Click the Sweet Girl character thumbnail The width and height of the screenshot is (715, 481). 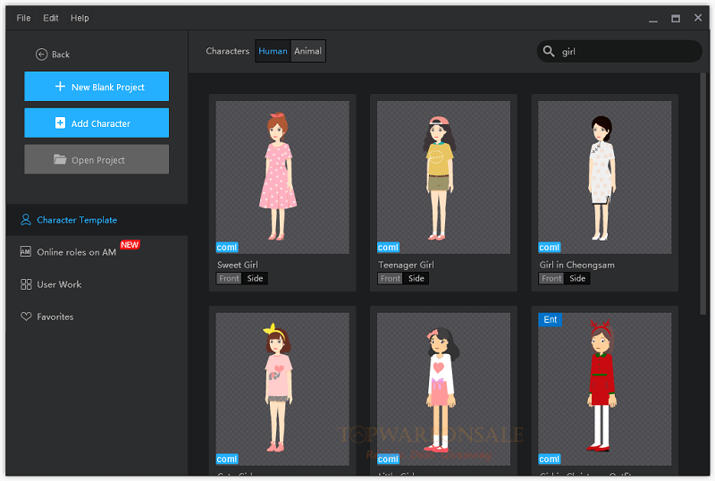(x=282, y=178)
